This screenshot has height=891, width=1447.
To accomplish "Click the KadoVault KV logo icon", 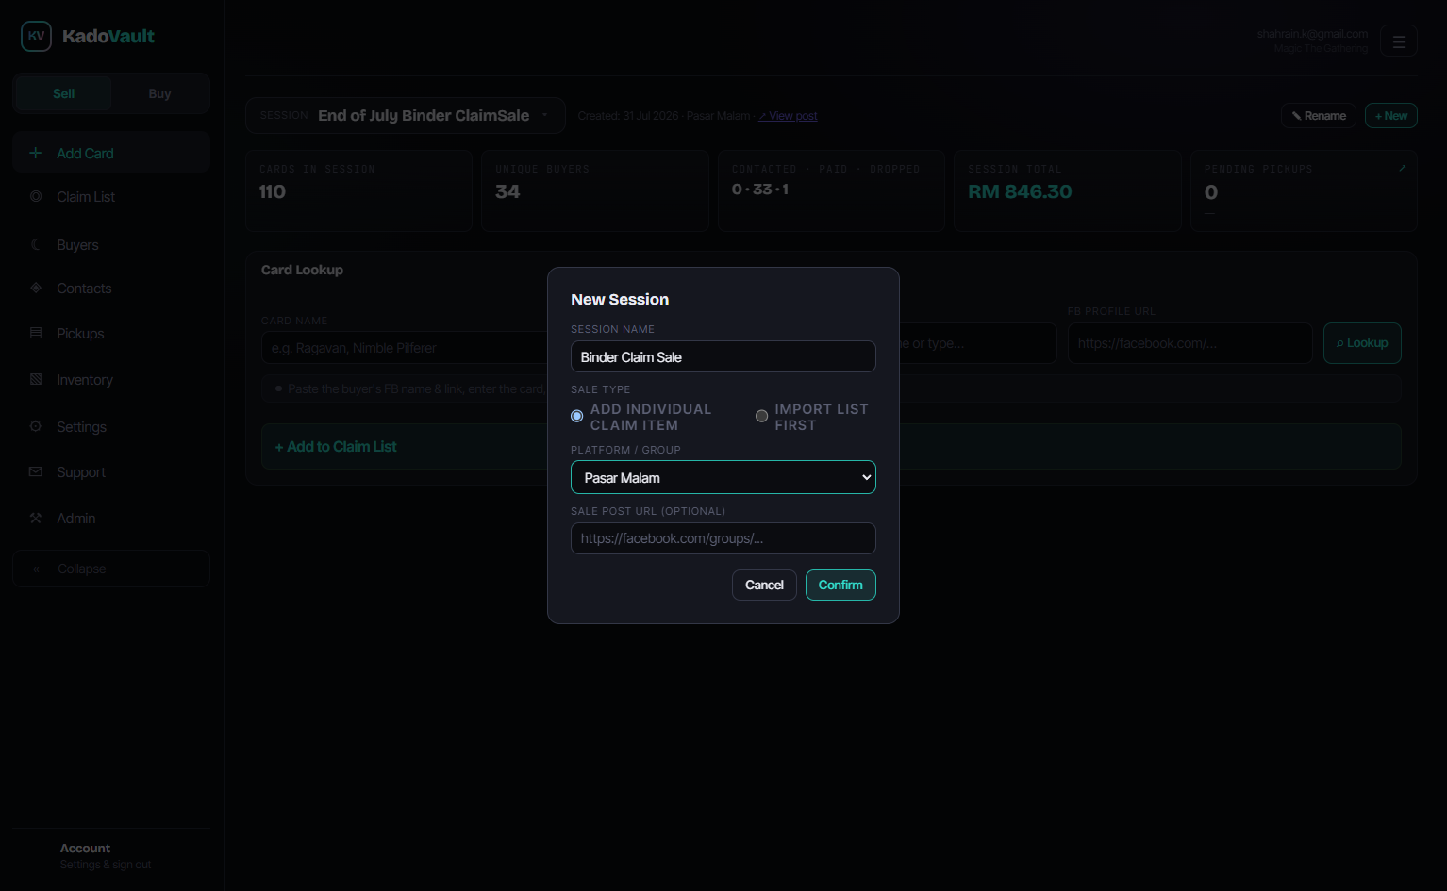I will click(x=36, y=36).
